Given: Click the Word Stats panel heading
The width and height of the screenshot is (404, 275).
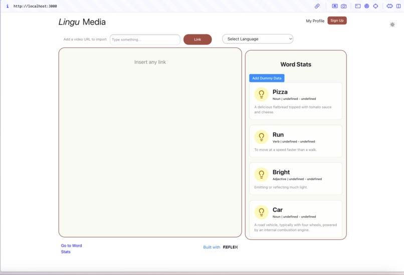Looking at the screenshot, I should (x=296, y=64).
